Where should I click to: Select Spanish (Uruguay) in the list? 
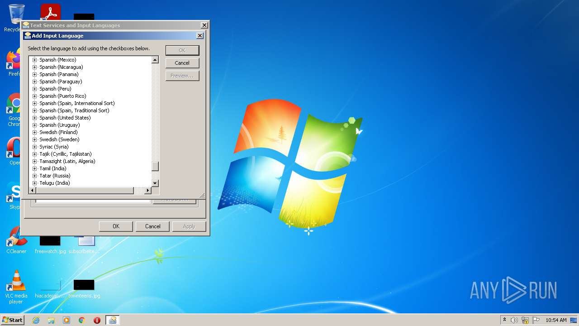(x=59, y=125)
